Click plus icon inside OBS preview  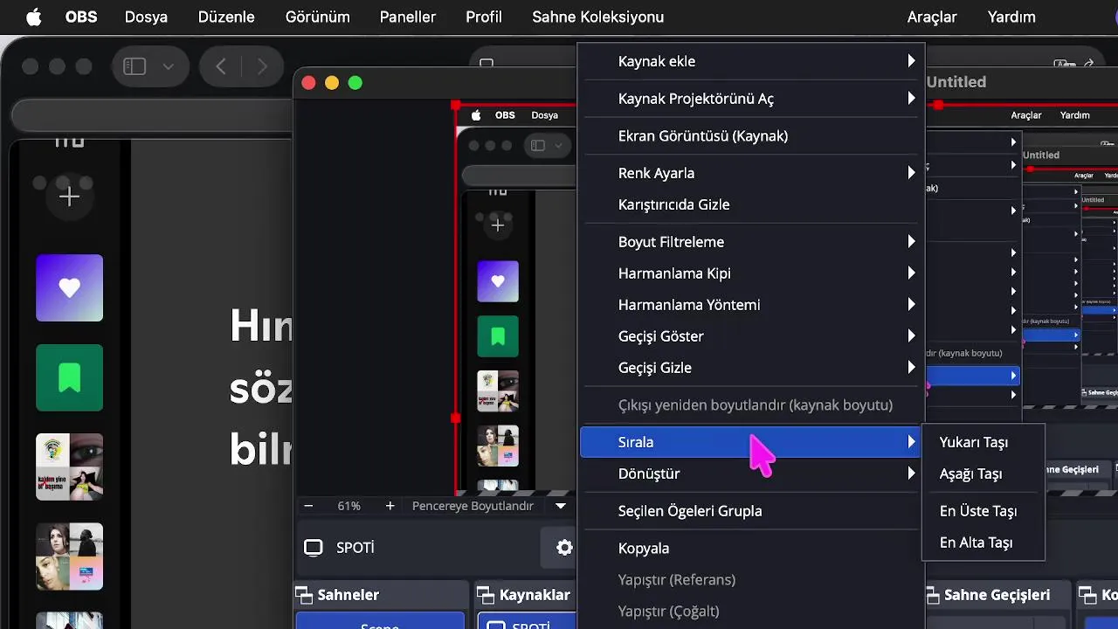(498, 225)
